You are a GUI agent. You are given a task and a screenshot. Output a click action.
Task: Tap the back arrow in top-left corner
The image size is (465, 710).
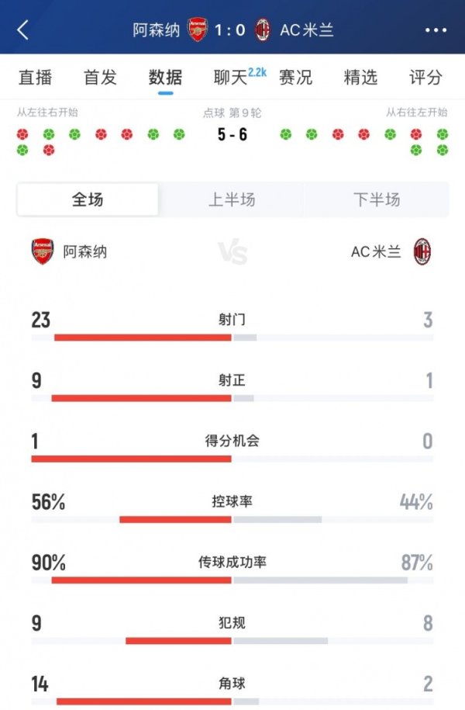[x=21, y=28]
